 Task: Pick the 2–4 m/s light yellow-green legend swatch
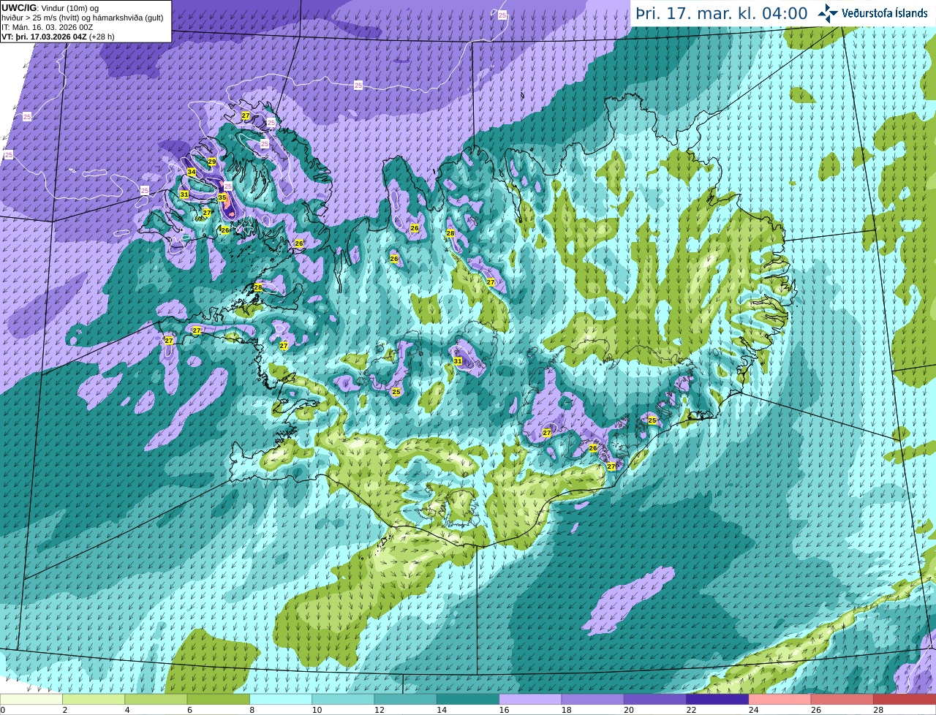point(94,700)
